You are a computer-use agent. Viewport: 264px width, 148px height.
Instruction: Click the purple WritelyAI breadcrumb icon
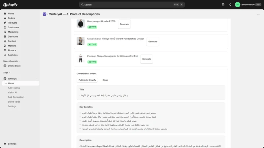click(45, 14)
